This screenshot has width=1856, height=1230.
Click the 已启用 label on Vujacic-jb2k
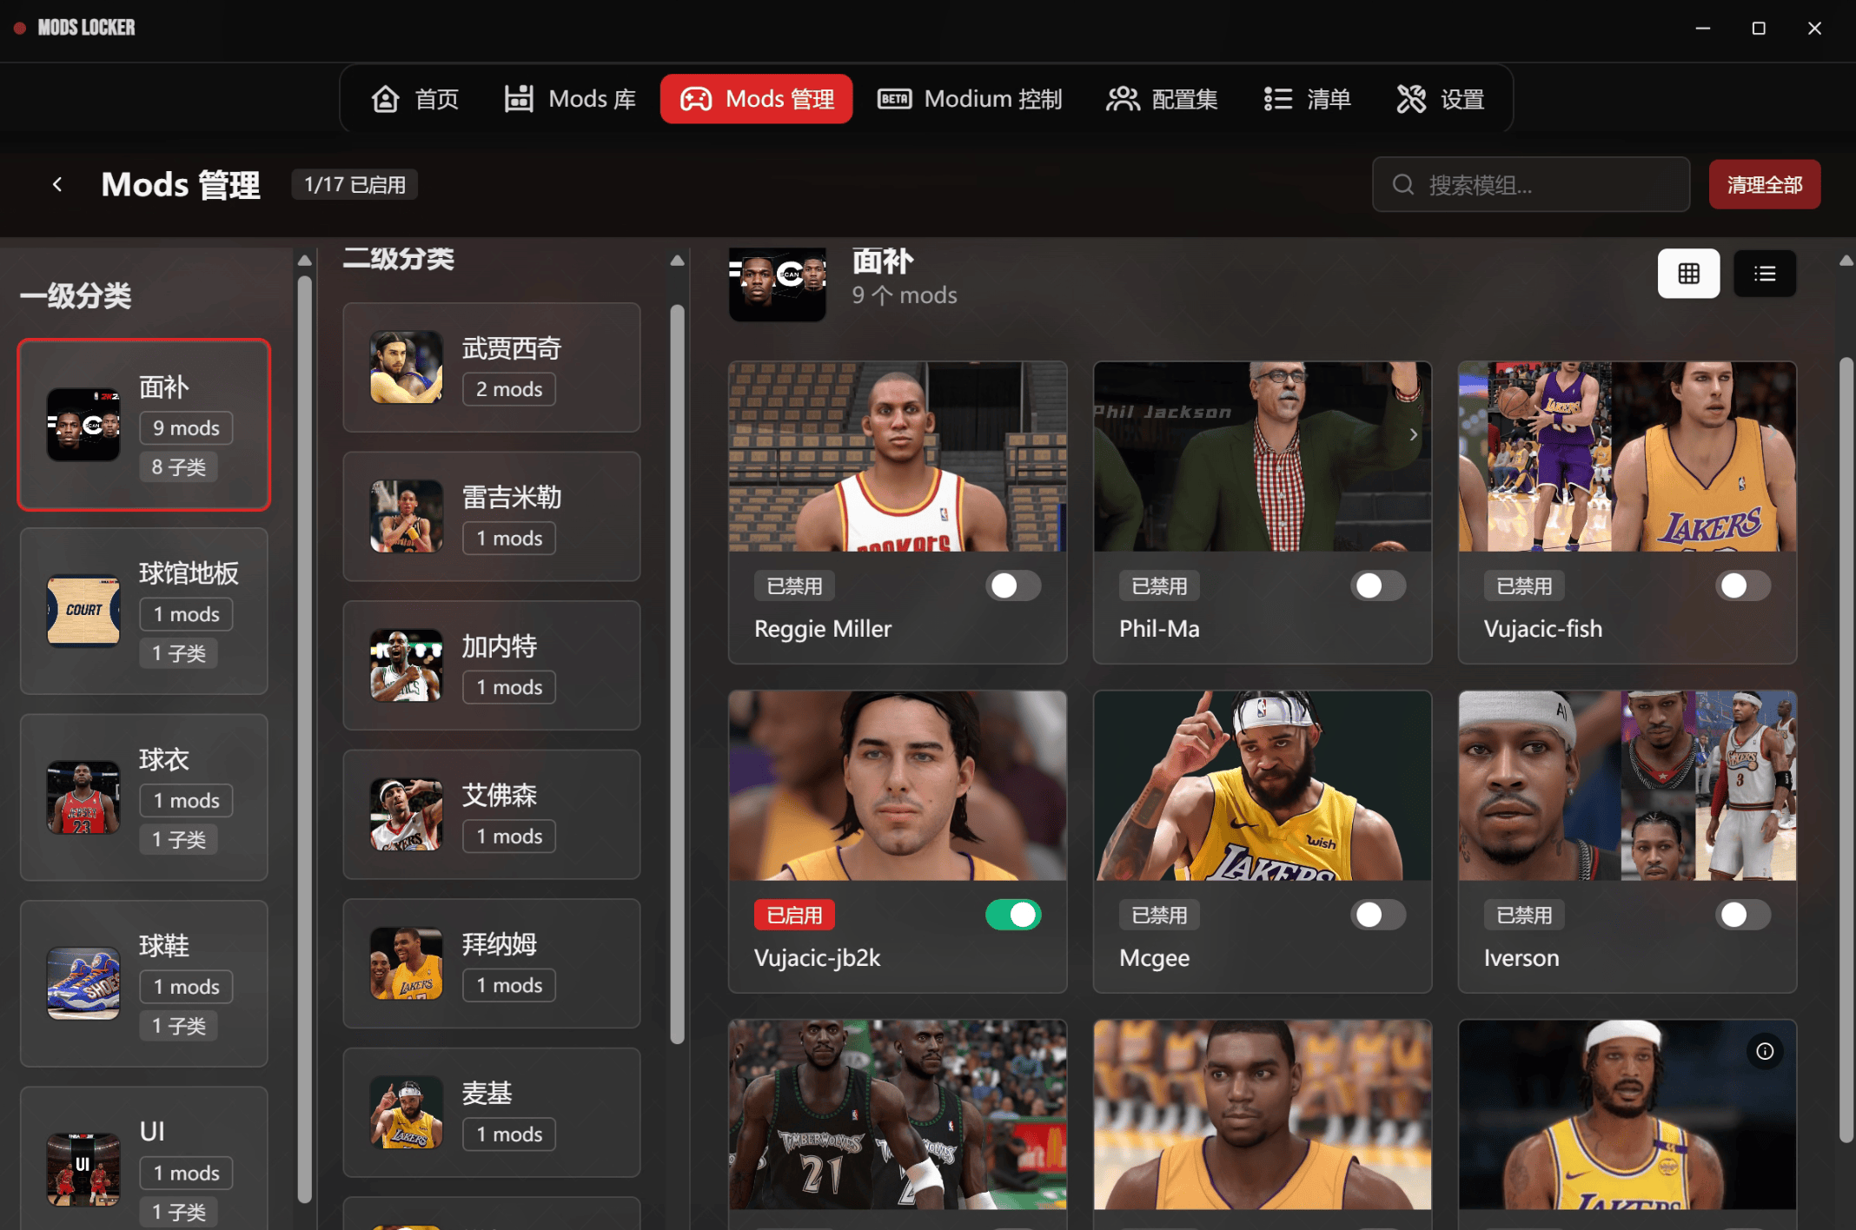tap(794, 915)
